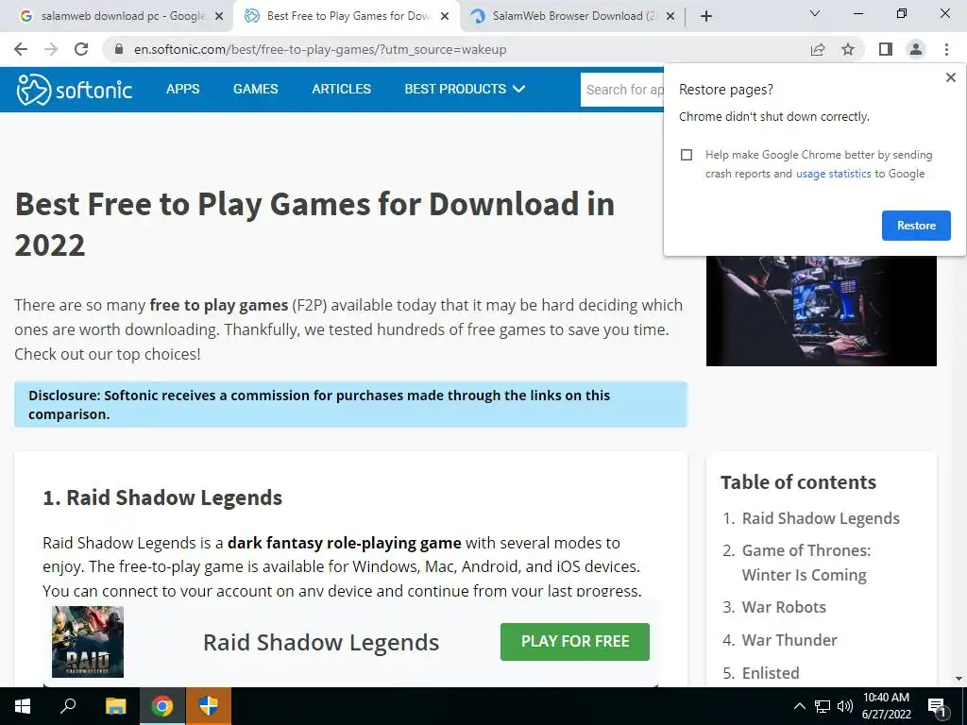Open File Explorer from taskbar
This screenshot has height=725, width=967.
(x=115, y=706)
